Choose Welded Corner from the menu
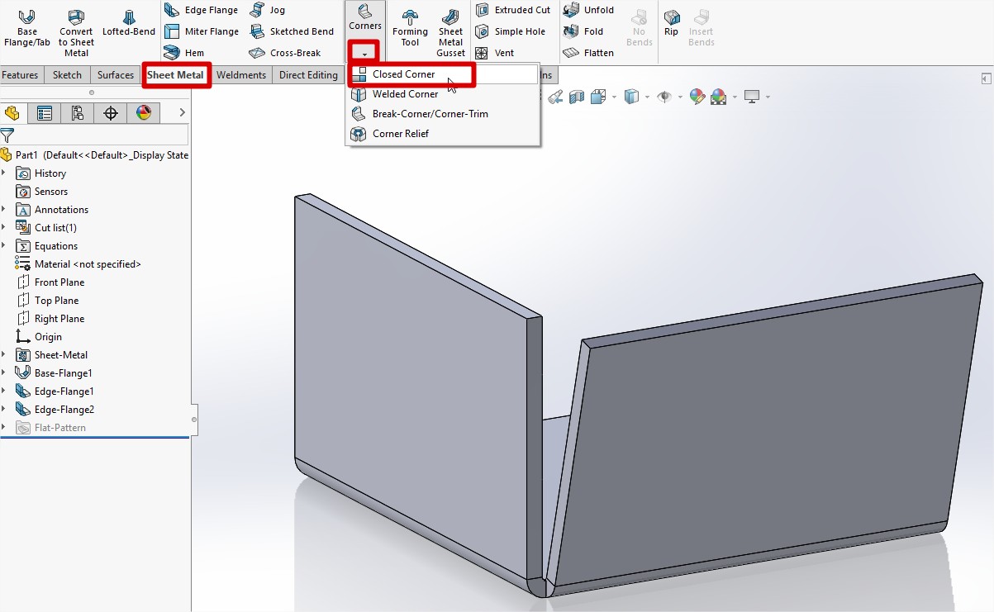The width and height of the screenshot is (994, 612). click(405, 94)
